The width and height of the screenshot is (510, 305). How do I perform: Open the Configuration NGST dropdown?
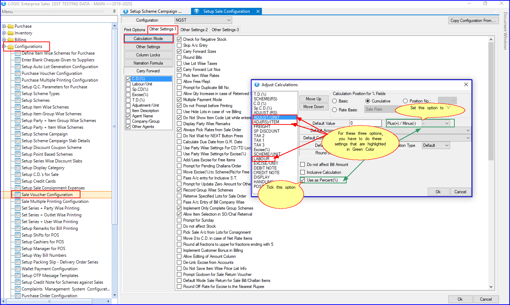229,20
